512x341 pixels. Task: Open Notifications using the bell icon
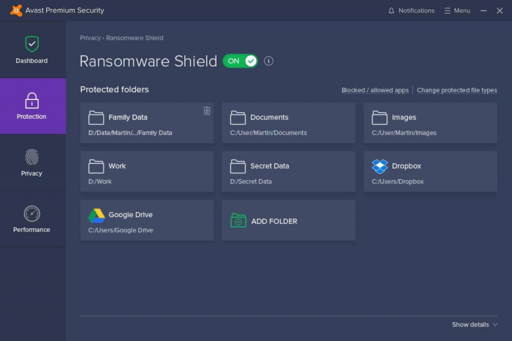(x=391, y=10)
